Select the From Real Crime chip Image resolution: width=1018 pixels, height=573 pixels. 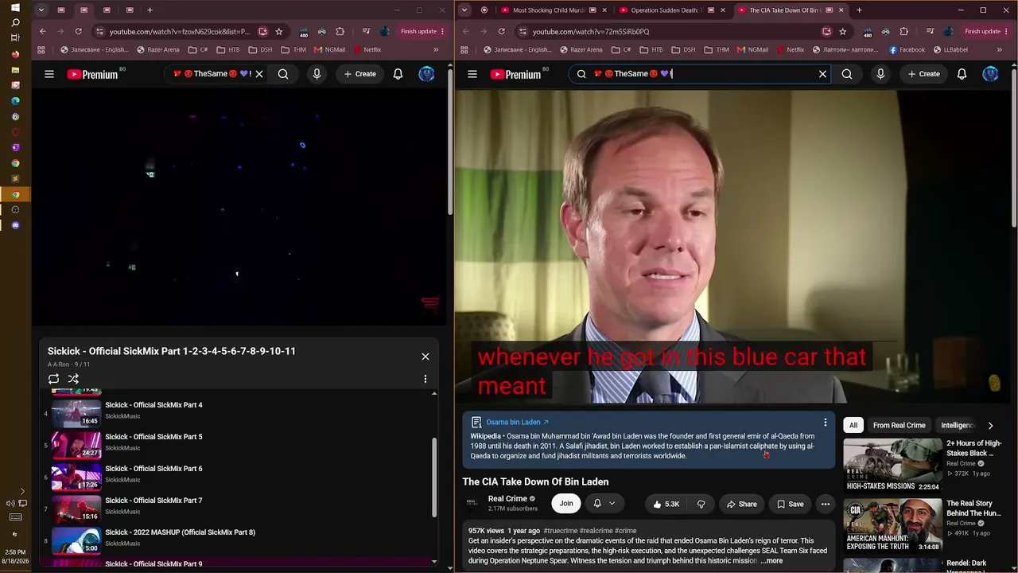point(899,426)
